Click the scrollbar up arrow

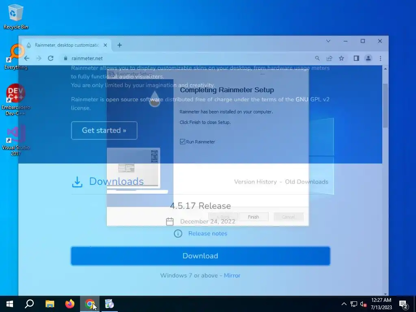[385, 69]
